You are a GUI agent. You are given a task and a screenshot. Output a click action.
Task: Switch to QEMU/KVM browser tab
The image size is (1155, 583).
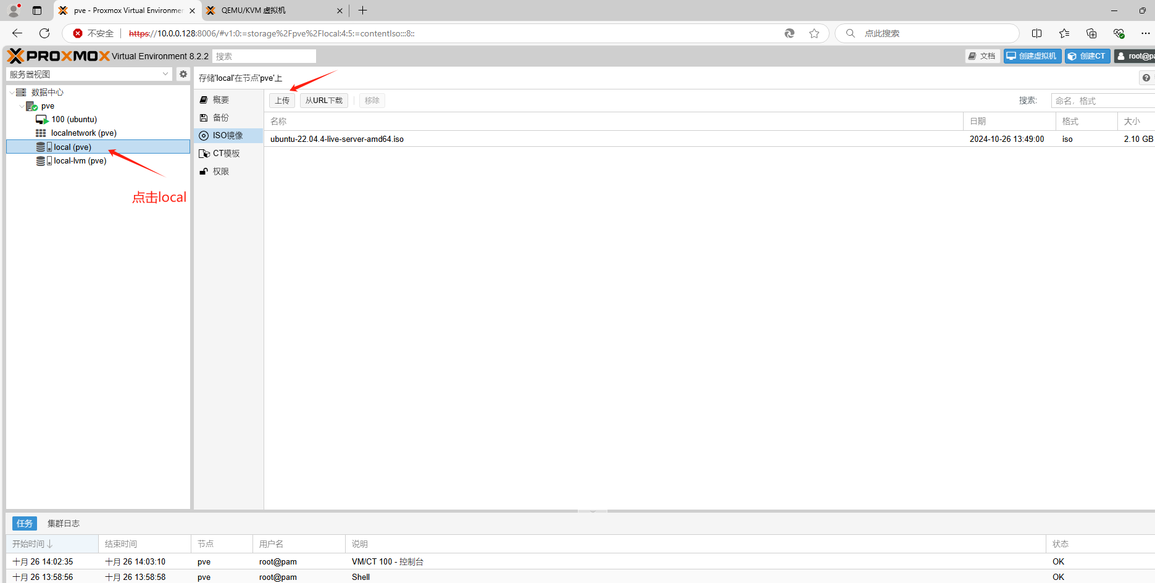[275, 10]
